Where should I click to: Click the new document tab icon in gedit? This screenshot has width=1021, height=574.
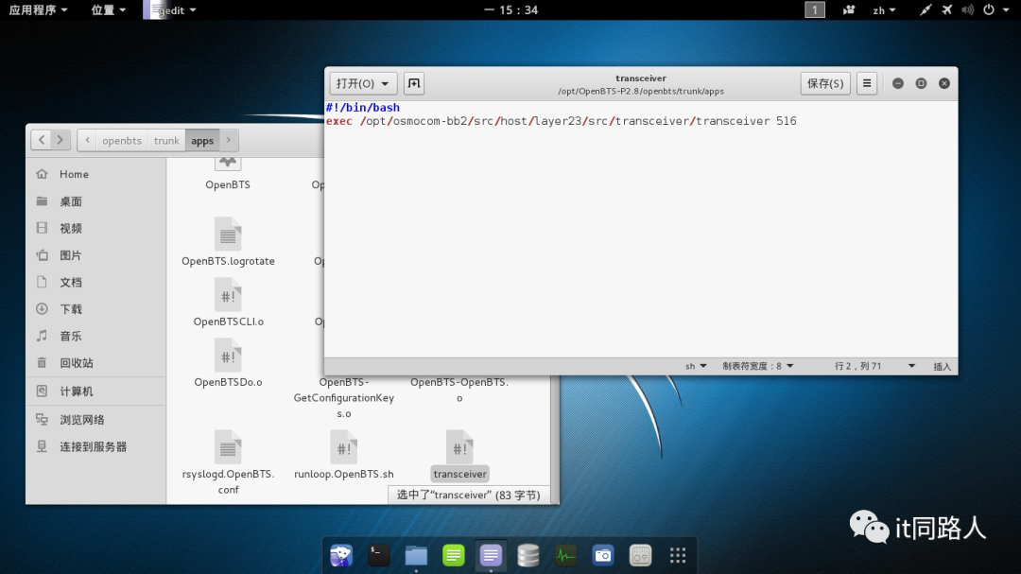[x=413, y=83]
